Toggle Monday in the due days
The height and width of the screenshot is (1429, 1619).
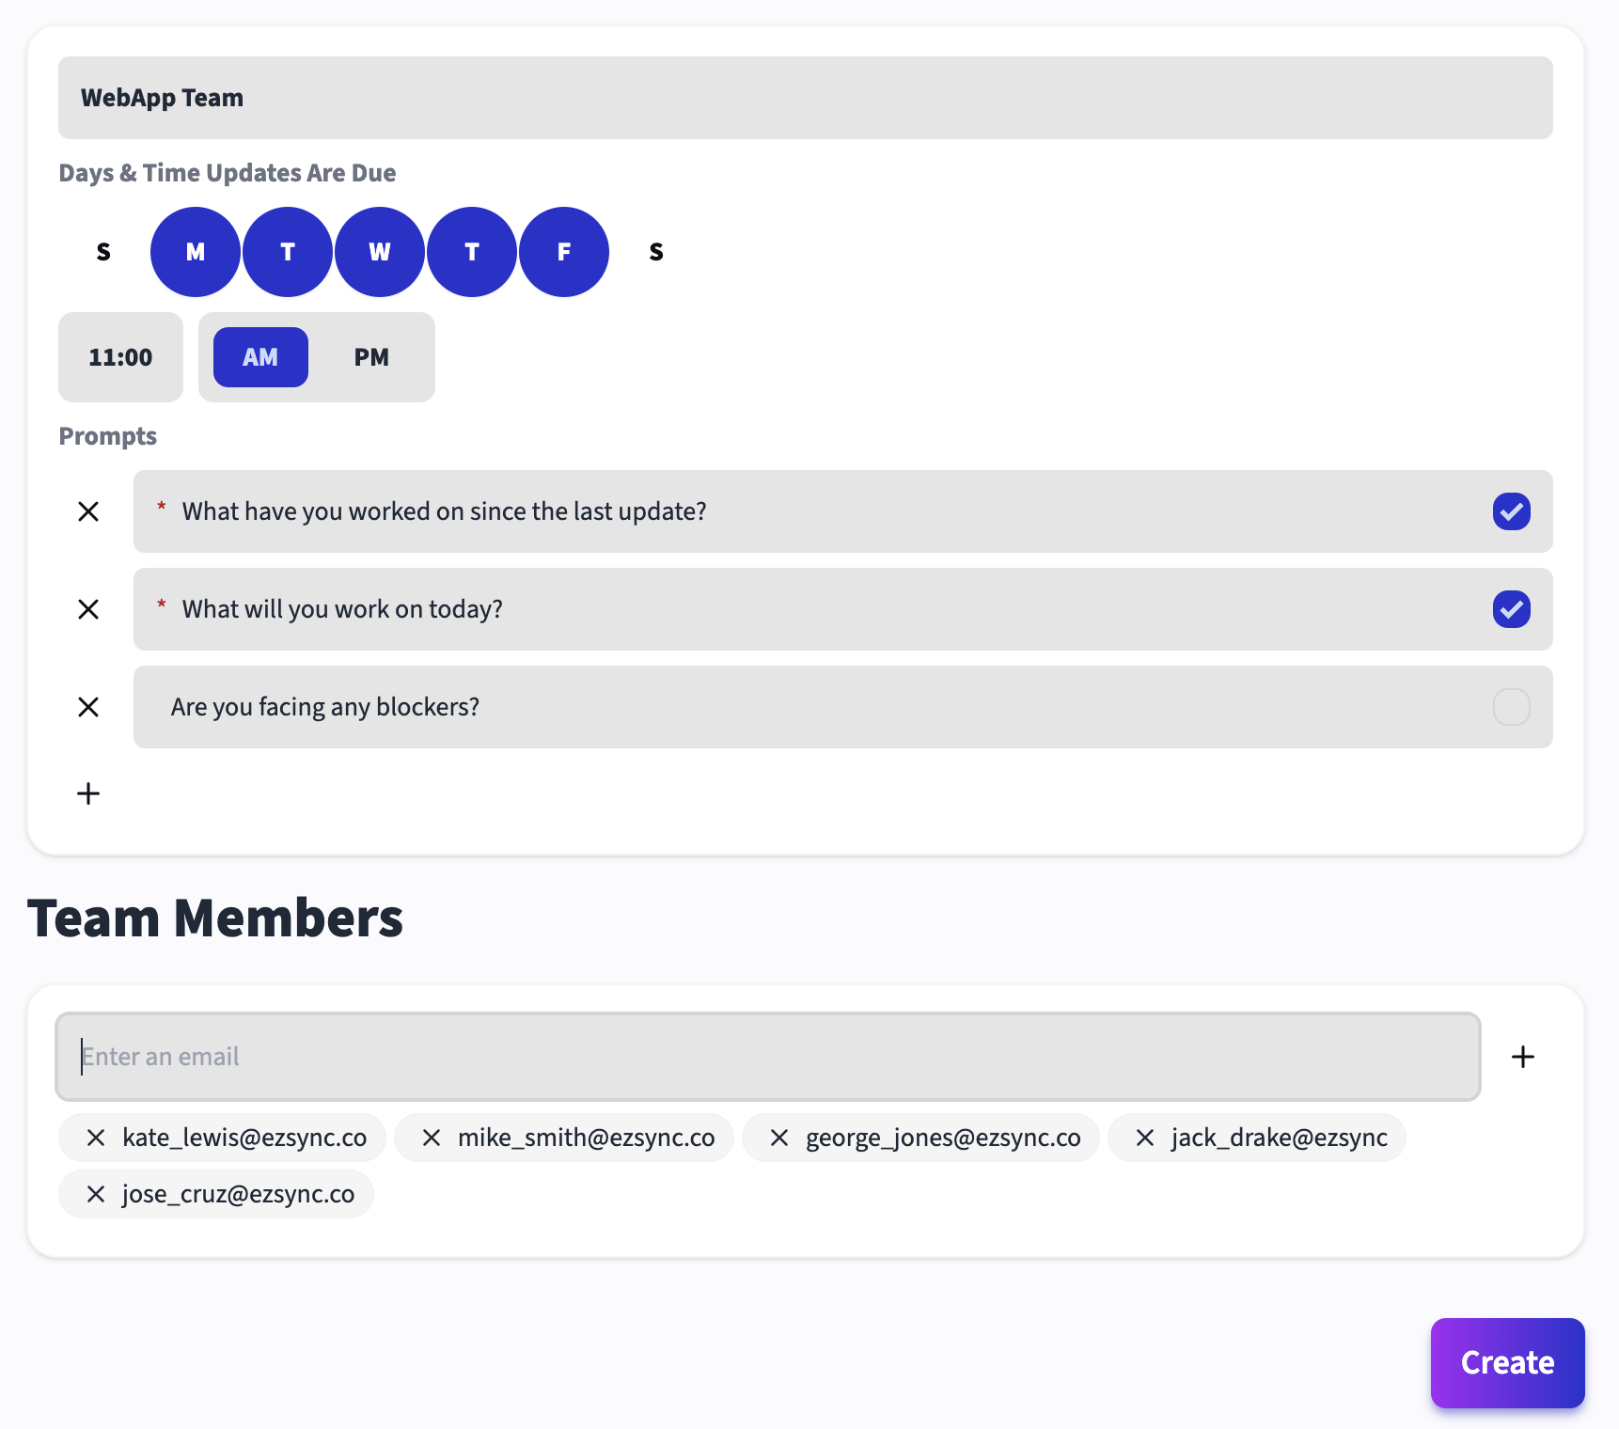click(196, 252)
